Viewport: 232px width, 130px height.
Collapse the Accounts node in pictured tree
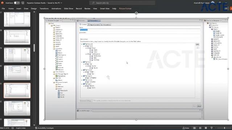82,44
